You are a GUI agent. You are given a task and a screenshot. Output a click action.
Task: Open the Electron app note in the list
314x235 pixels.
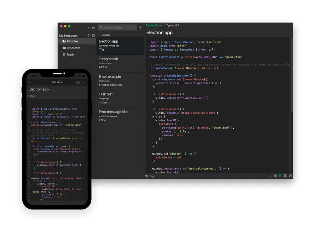point(120,46)
